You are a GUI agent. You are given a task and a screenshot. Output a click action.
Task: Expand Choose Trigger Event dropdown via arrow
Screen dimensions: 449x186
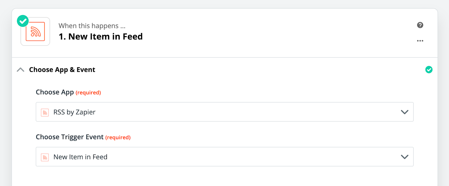pos(404,157)
